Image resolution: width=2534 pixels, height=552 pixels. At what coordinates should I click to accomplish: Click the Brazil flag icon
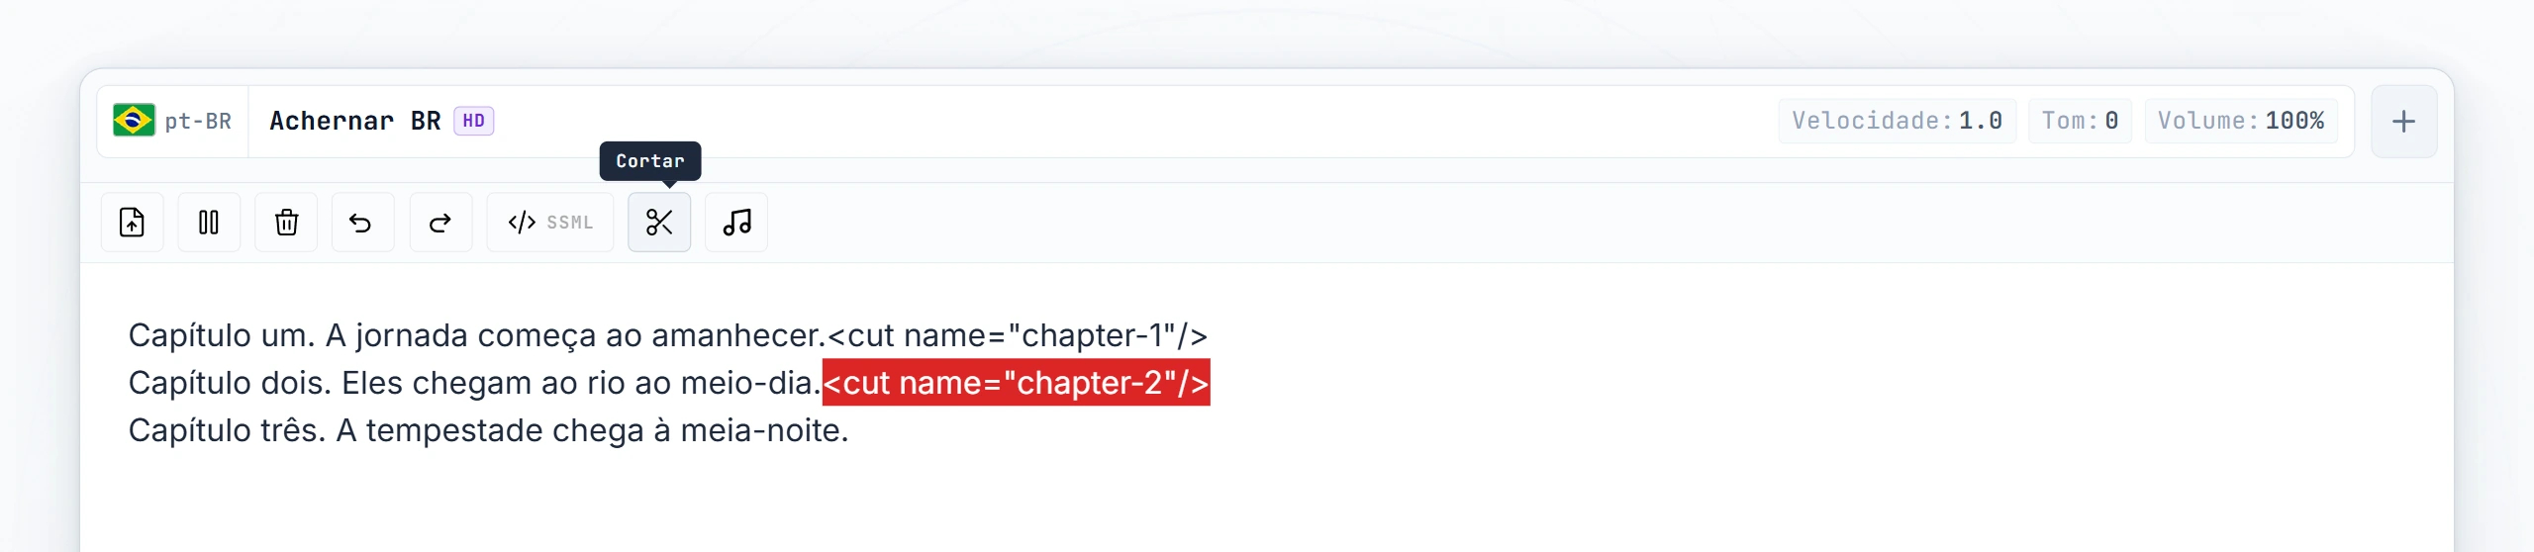(x=134, y=121)
